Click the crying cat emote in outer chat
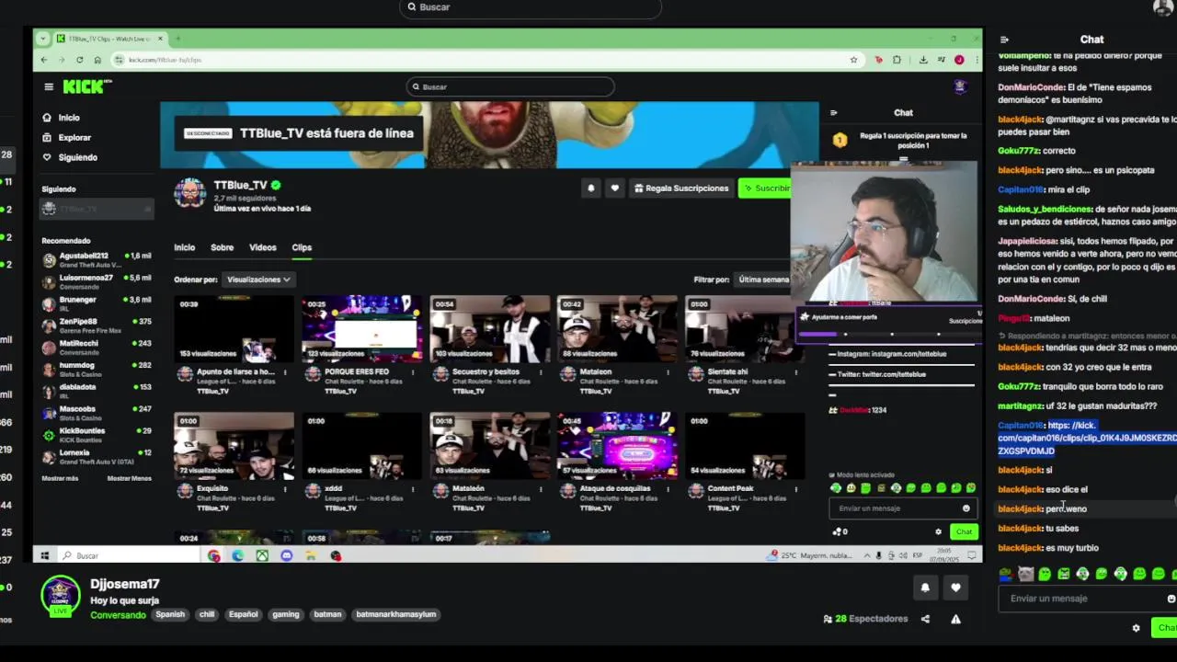 click(1025, 575)
